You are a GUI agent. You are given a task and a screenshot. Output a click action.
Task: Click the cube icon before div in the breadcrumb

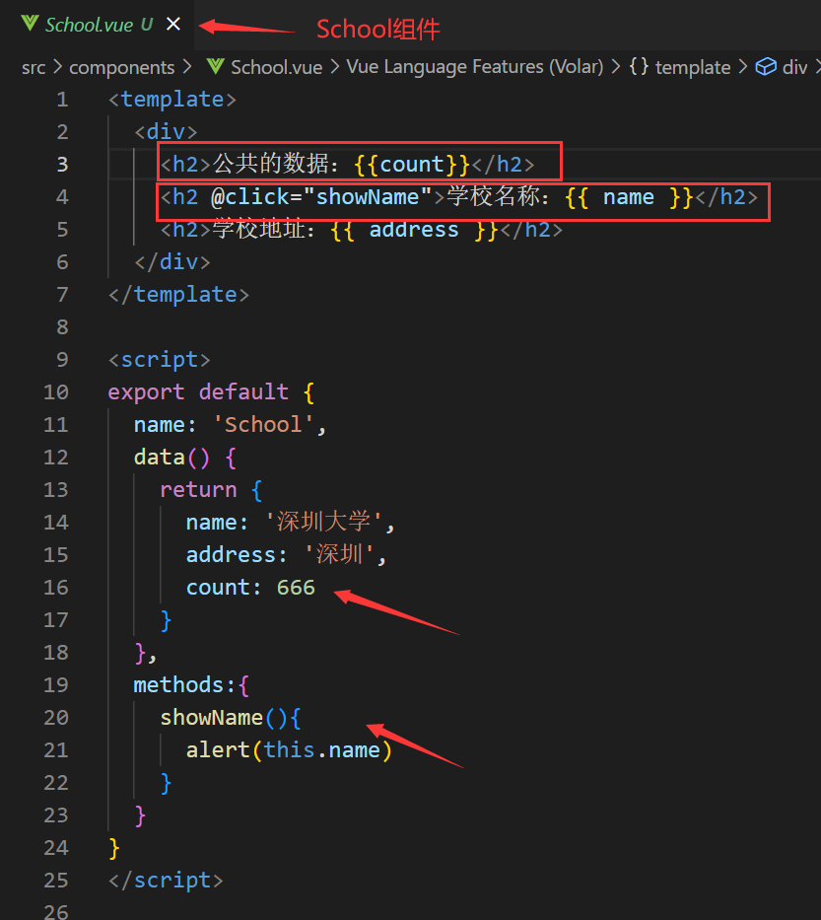(x=766, y=67)
